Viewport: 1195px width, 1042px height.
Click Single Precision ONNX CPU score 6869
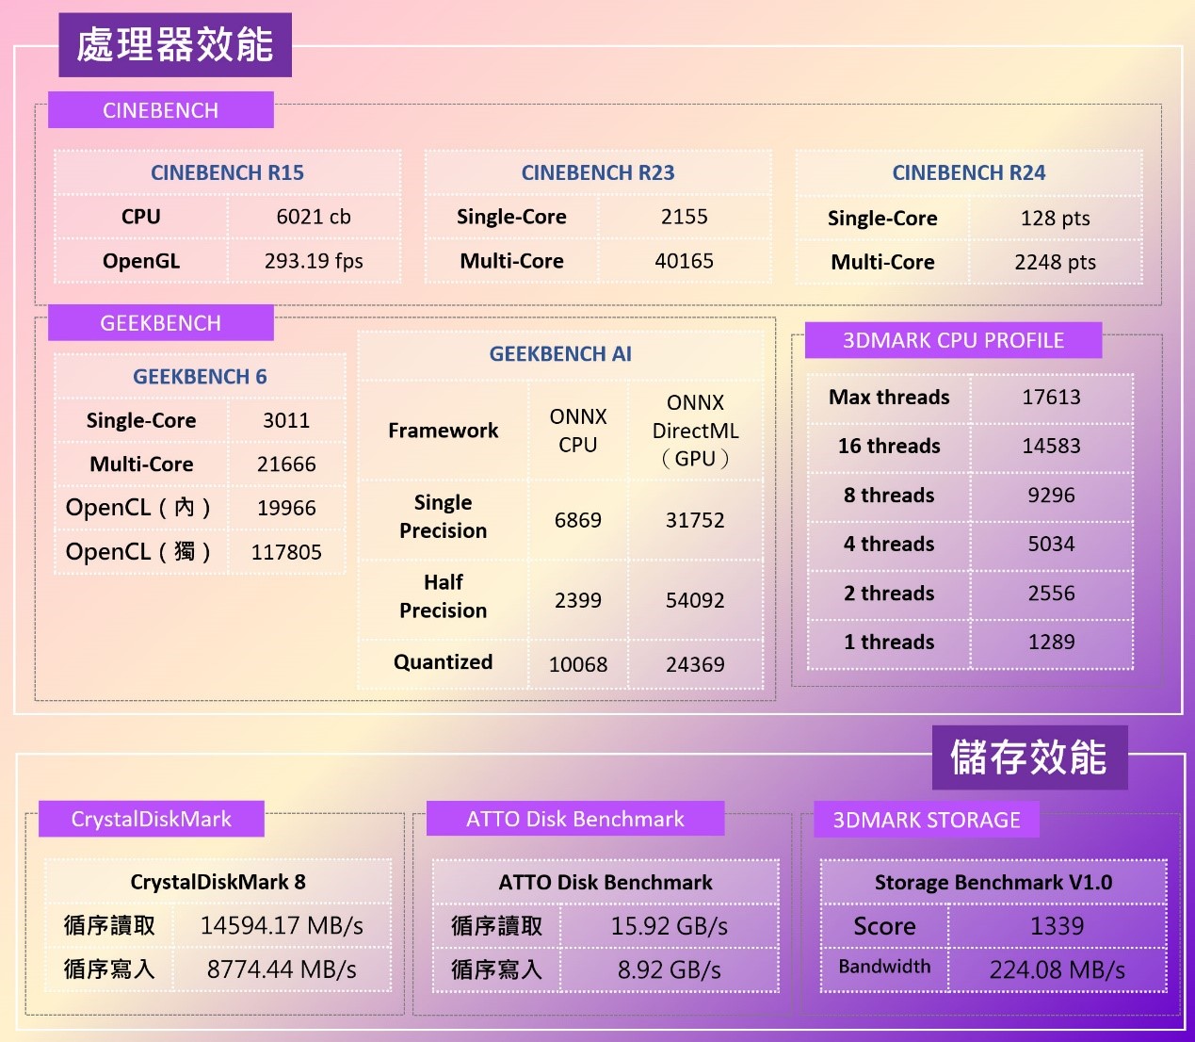(578, 520)
